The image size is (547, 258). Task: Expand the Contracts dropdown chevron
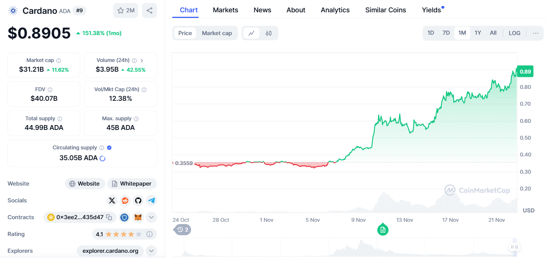click(x=151, y=217)
